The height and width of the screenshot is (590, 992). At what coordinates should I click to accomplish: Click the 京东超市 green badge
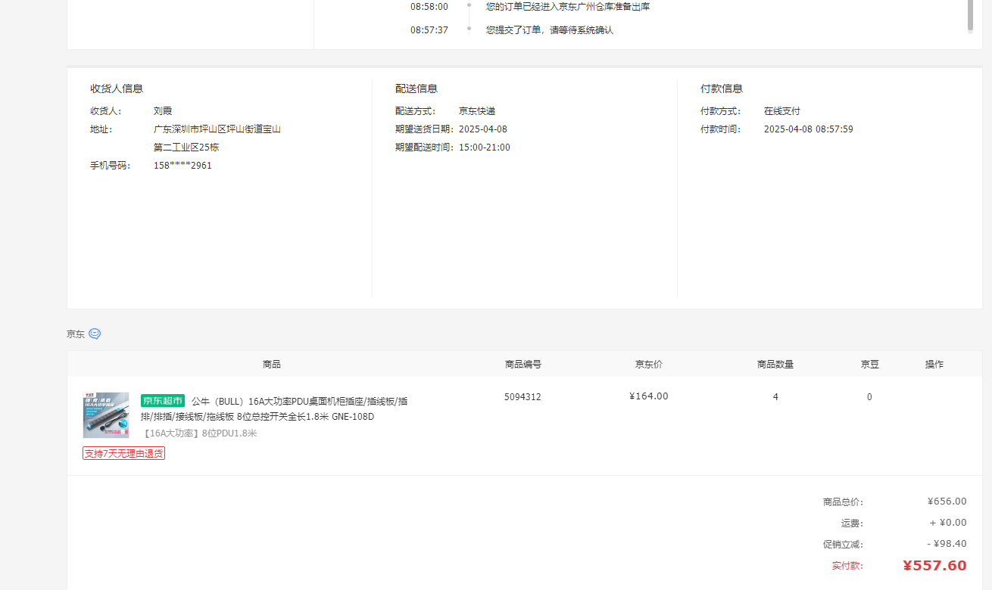[x=163, y=401]
